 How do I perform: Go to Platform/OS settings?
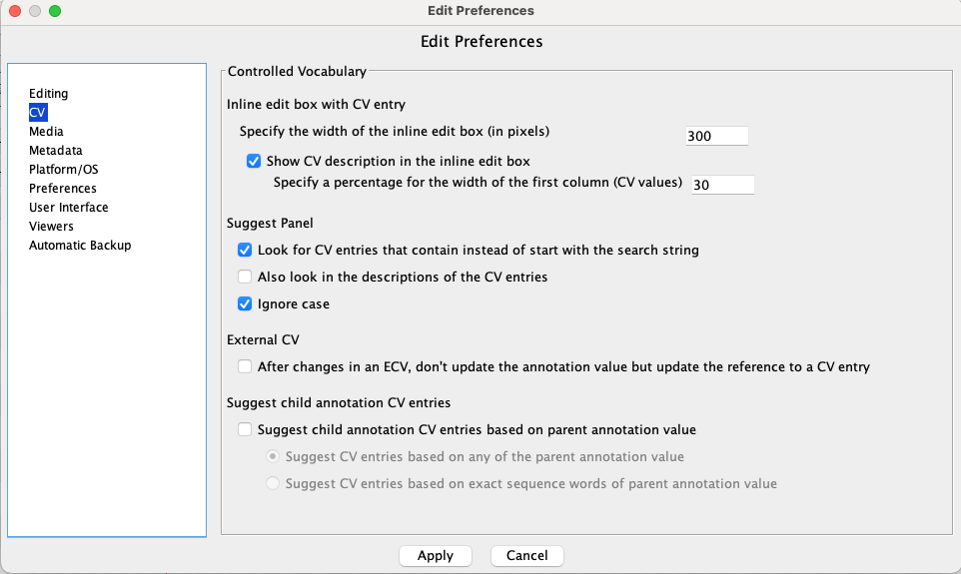[x=63, y=169]
